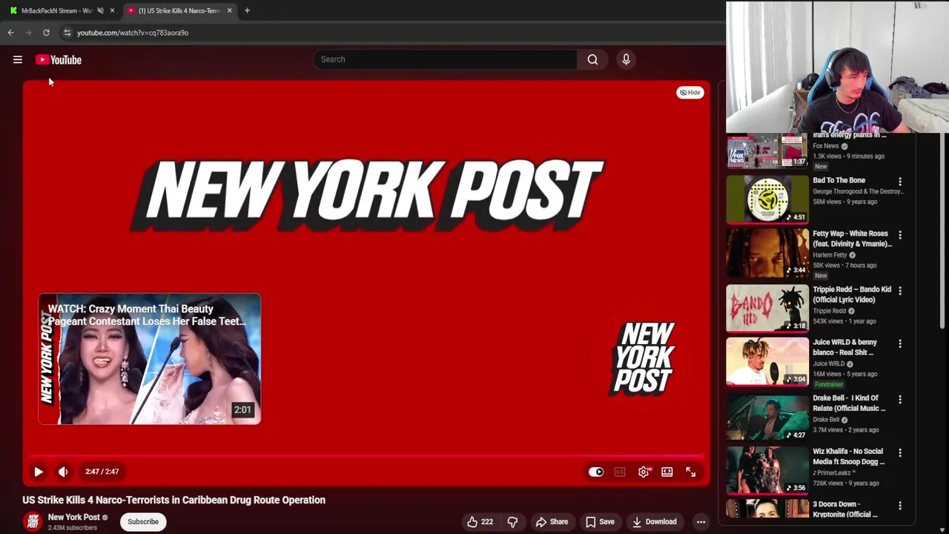Open Drake Bell video options menu

click(x=900, y=399)
